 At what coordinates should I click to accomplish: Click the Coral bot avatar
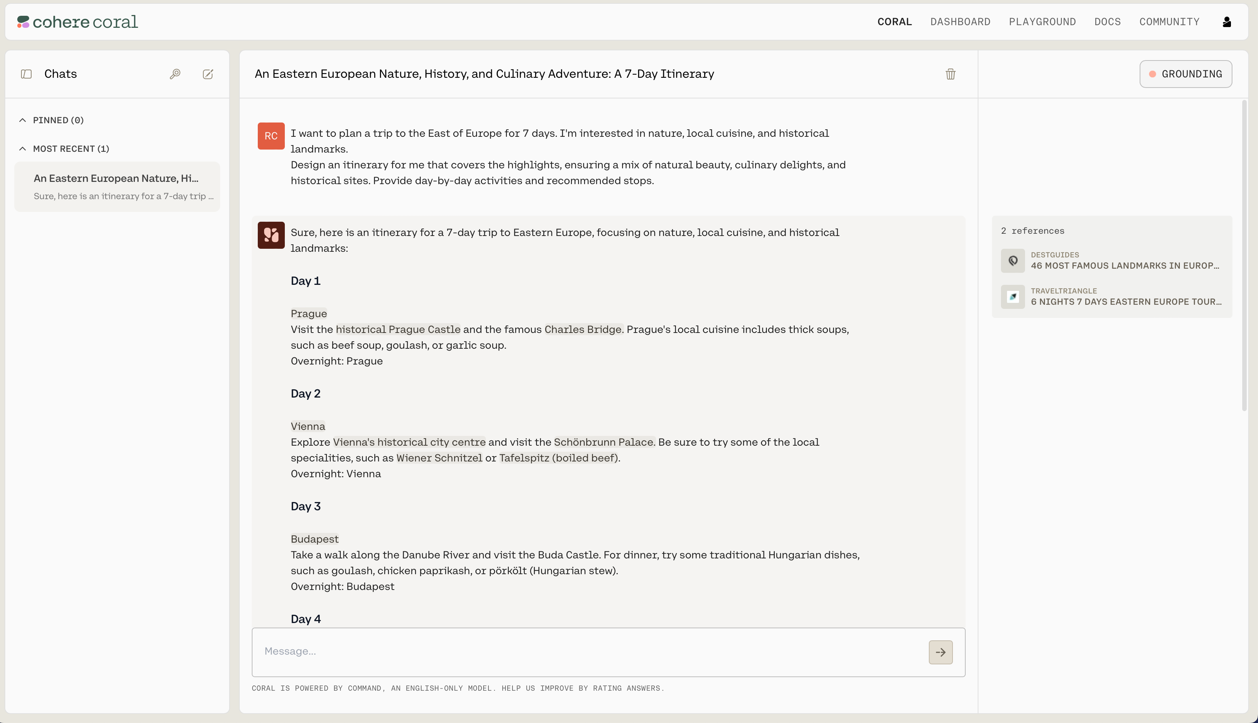coord(271,235)
